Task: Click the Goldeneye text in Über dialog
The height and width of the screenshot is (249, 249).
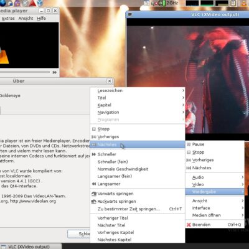Action: (10, 96)
